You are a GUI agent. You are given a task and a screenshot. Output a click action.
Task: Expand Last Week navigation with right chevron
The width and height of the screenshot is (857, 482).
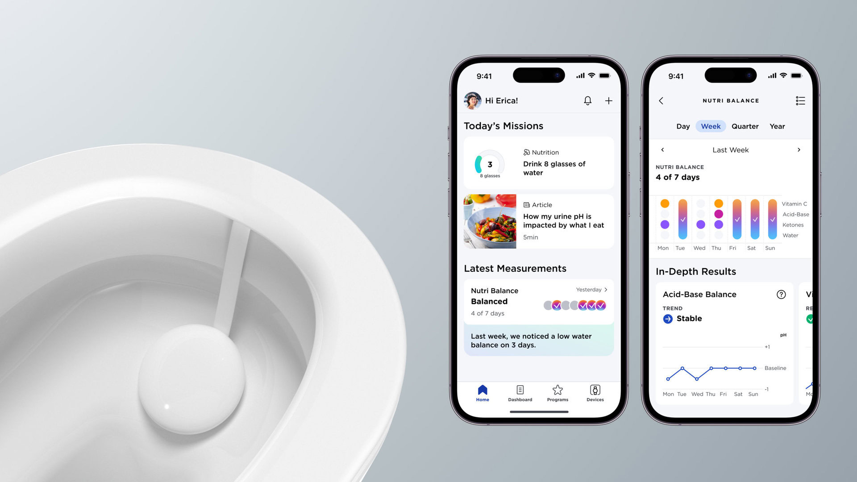click(x=799, y=149)
